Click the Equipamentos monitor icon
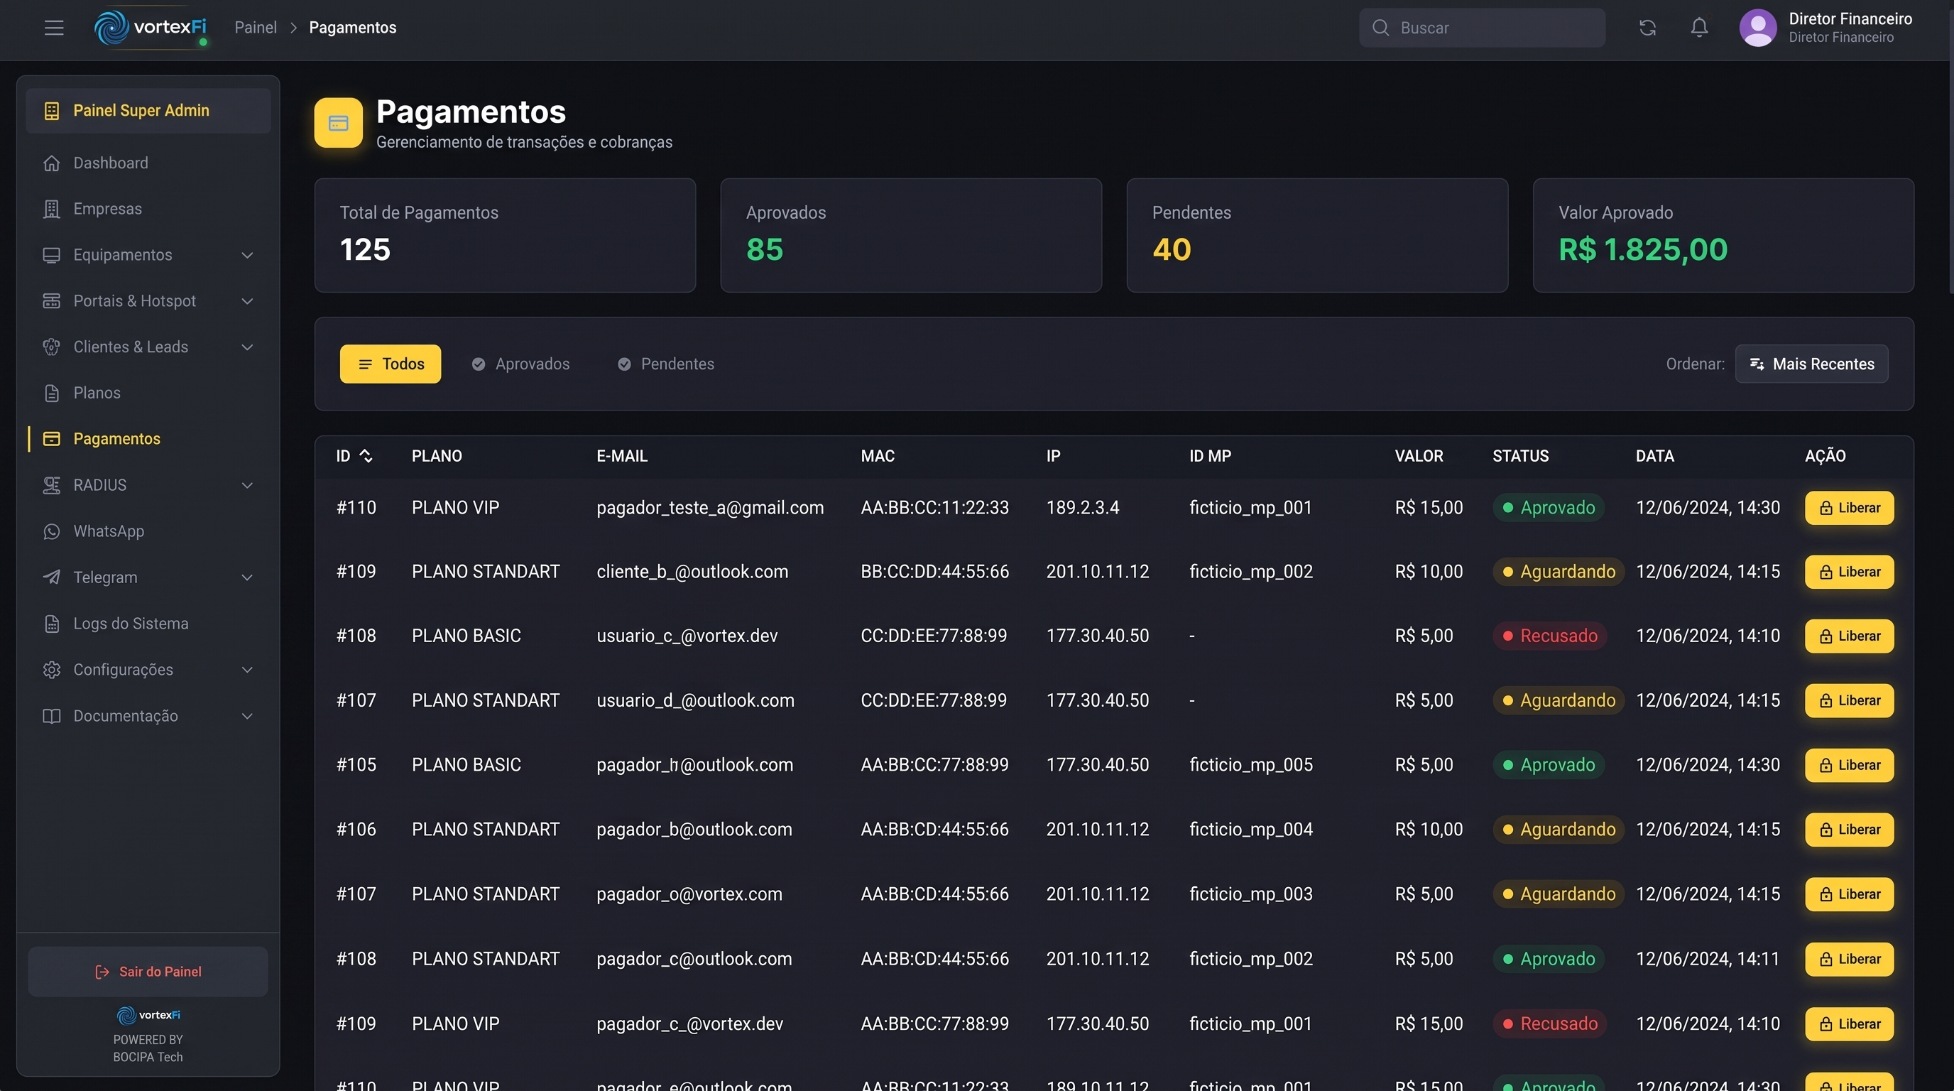Viewport: 1954px width, 1091px height. coord(52,255)
